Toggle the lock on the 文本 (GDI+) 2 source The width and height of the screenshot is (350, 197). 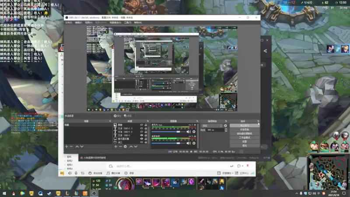(146, 132)
